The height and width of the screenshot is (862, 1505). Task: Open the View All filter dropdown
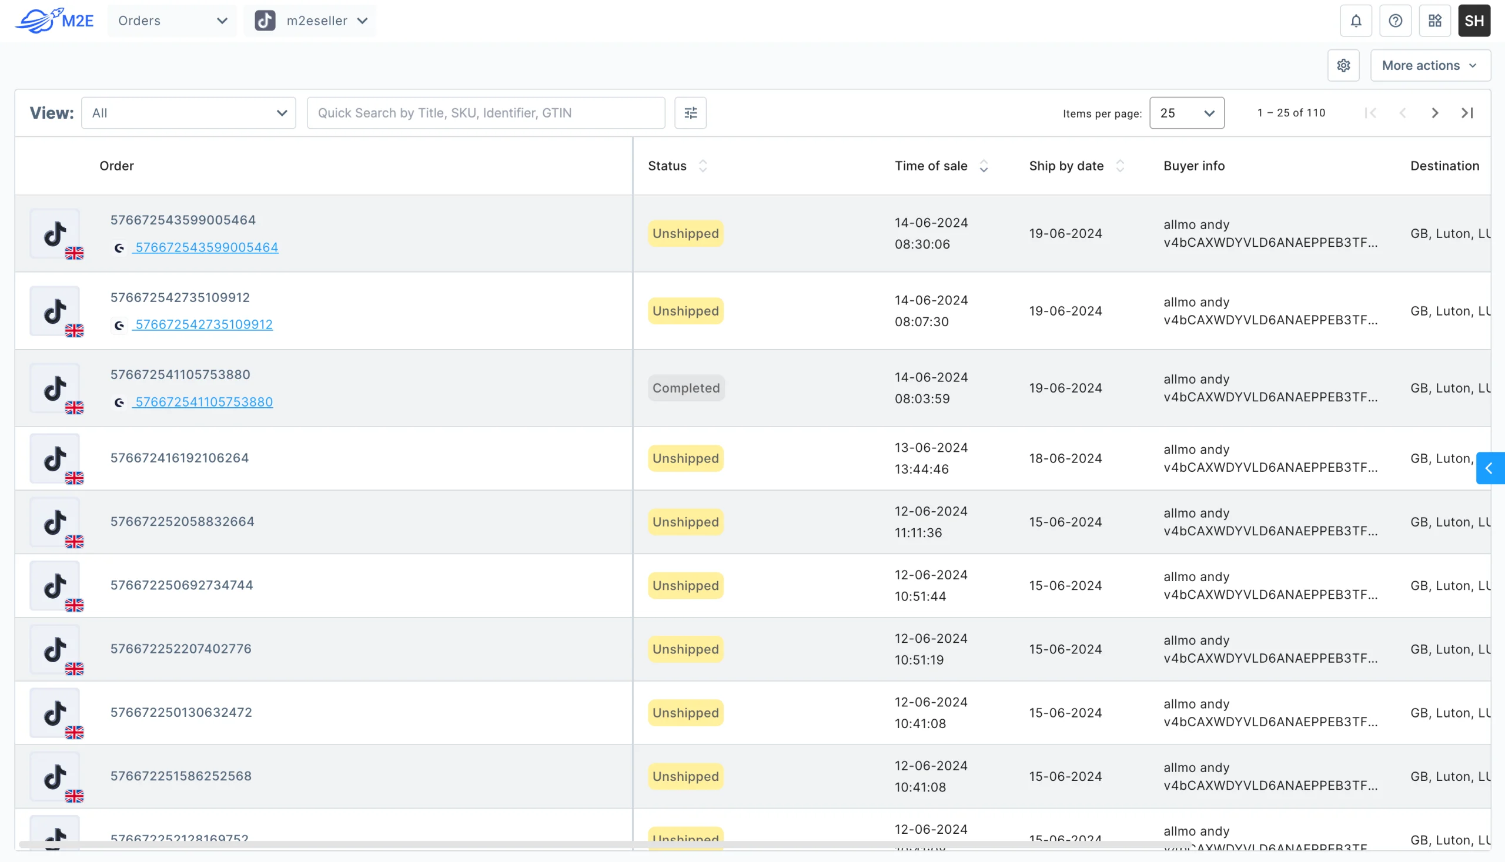[188, 112]
